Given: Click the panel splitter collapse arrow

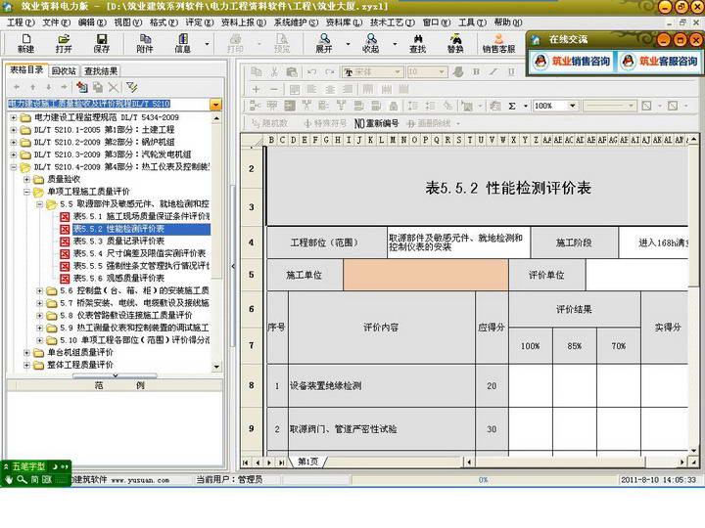Looking at the screenshot, I should 232,266.
